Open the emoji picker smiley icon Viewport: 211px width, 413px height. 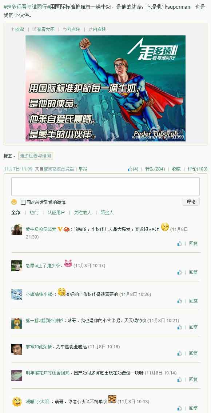[14, 202]
